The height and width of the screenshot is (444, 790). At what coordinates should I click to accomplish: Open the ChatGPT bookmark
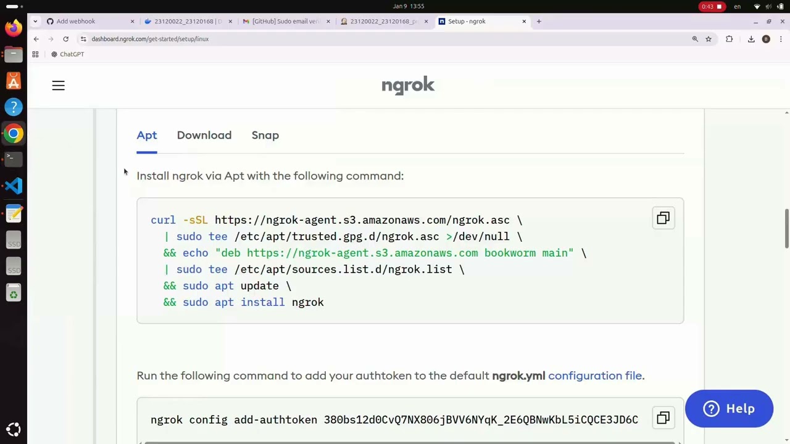pyautogui.click(x=68, y=54)
